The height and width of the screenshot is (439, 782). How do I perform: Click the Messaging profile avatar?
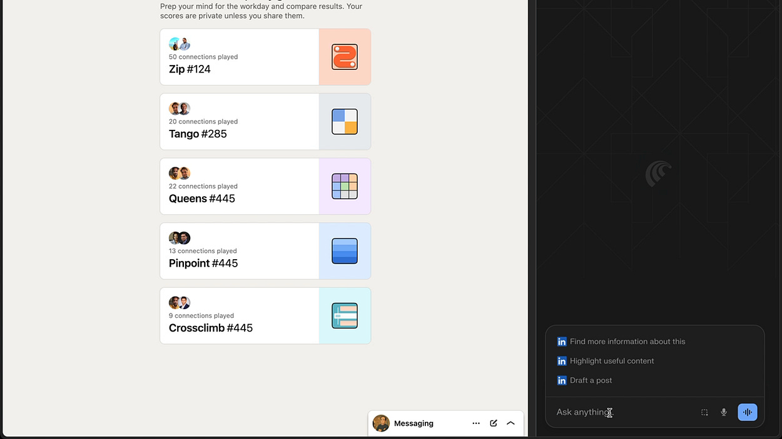381,423
